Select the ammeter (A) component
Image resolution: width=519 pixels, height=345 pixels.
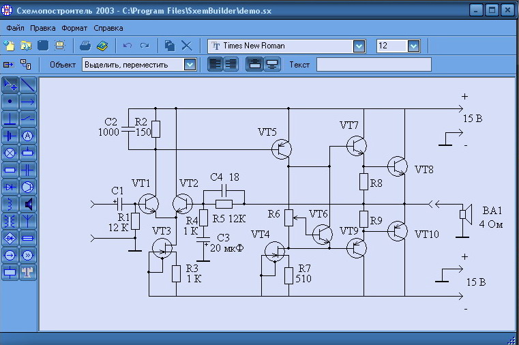pos(28,136)
